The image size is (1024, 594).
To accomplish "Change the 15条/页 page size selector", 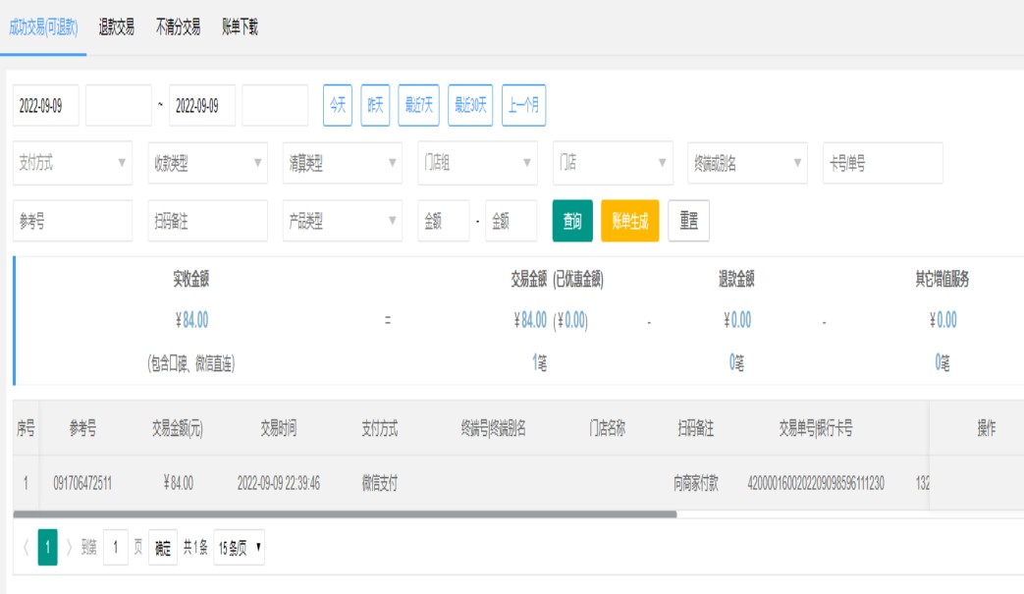I will click(239, 547).
